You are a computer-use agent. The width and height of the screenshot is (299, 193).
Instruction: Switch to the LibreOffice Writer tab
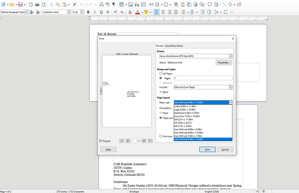pos(174,46)
